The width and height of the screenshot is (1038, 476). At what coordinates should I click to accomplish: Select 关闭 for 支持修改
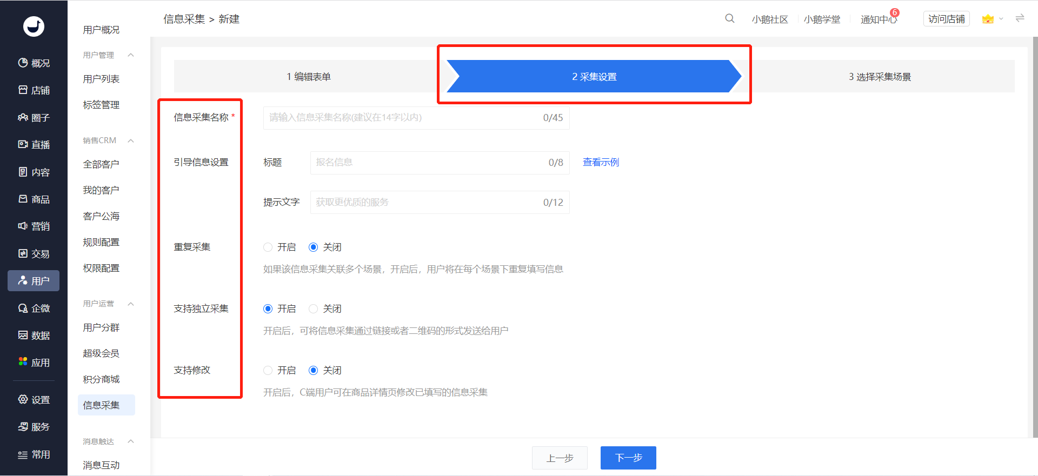tap(313, 371)
